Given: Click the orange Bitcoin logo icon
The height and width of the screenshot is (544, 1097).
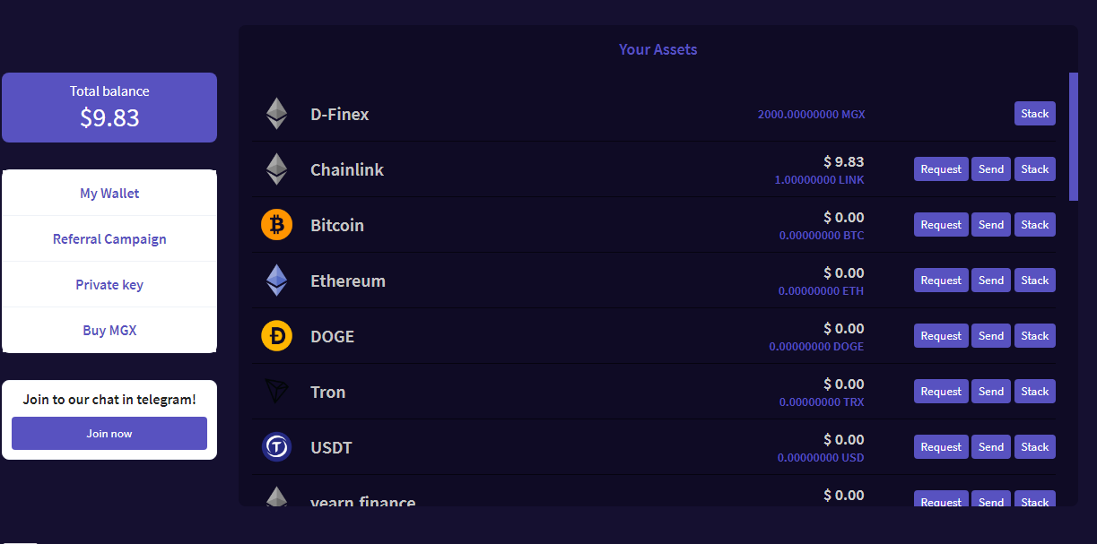Looking at the screenshot, I should [276, 225].
